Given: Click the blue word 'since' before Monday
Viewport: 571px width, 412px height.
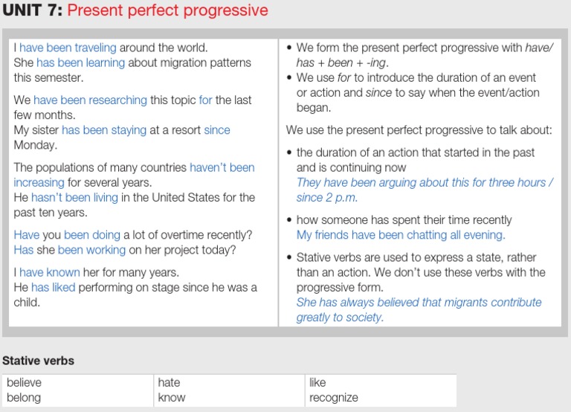Looking at the screenshot, I should pyautogui.click(x=217, y=130).
